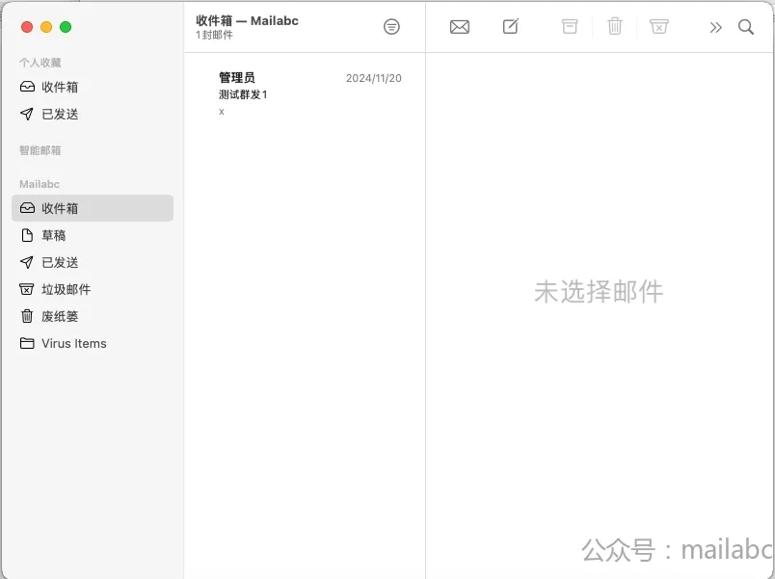Select 收件箱 under Mailabc account

93,208
